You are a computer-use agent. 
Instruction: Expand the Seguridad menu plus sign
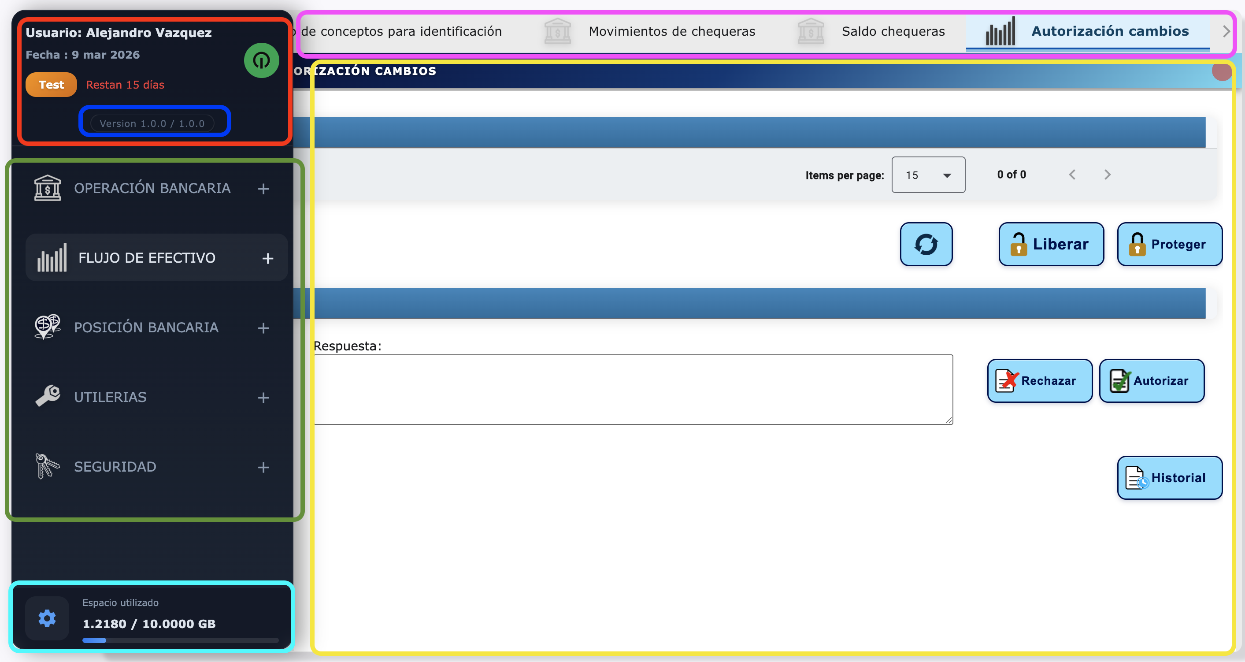coord(263,467)
